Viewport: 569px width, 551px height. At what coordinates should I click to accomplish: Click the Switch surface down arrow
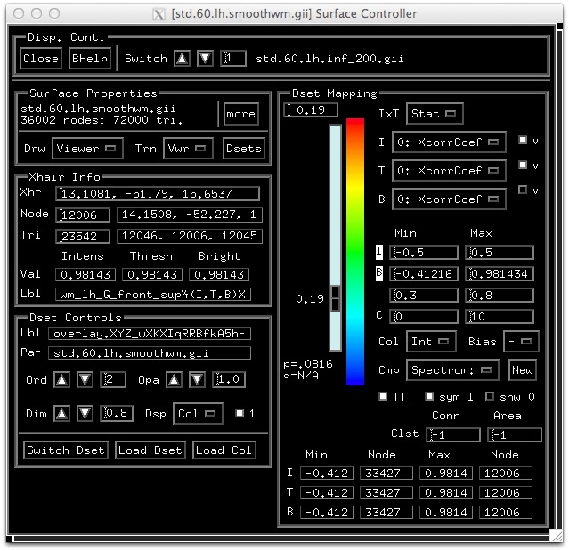point(205,58)
